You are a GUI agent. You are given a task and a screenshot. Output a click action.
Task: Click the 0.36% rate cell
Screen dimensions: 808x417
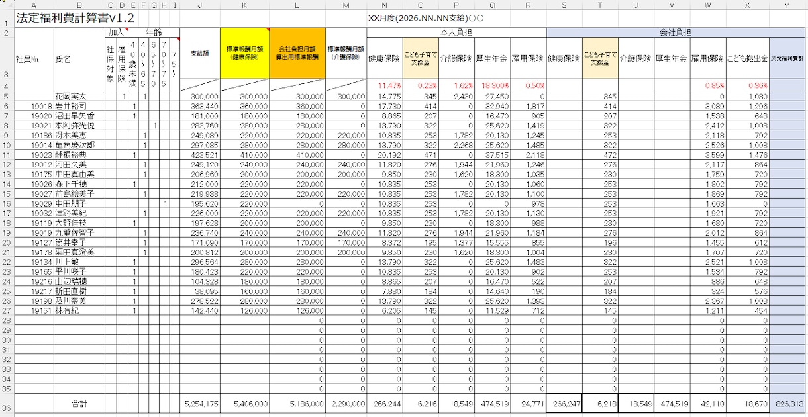click(x=748, y=85)
